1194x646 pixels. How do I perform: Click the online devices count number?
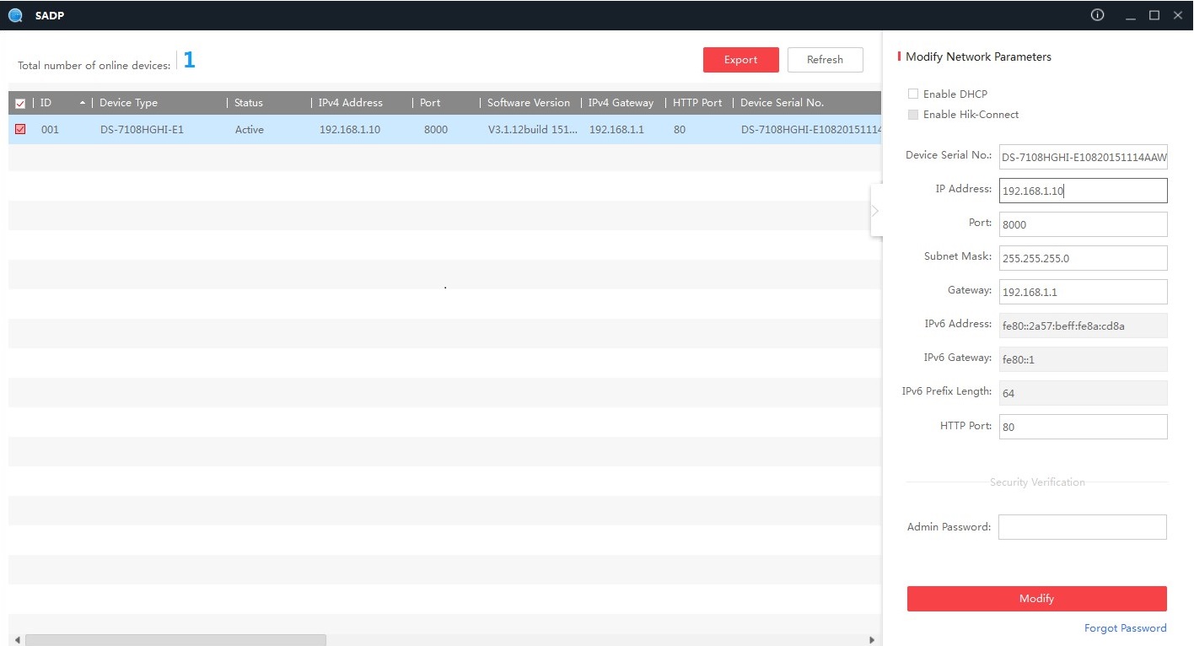tap(189, 60)
